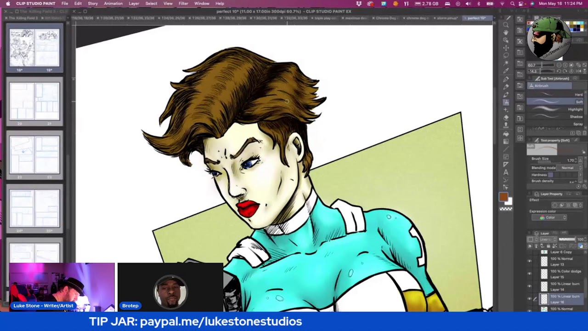Hide Layer 13 visibility eye

530,262
